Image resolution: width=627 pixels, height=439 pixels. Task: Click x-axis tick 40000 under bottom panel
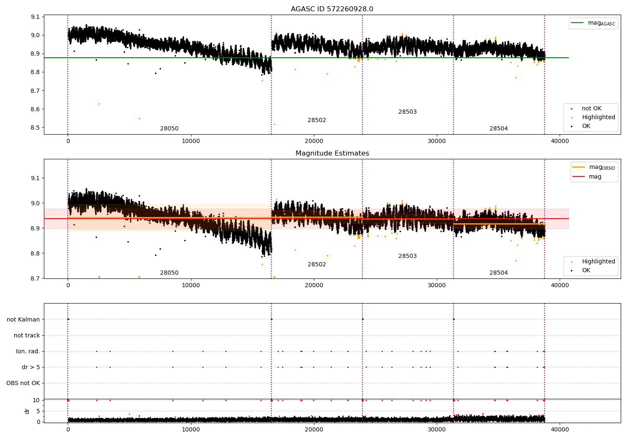coord(560,429)
